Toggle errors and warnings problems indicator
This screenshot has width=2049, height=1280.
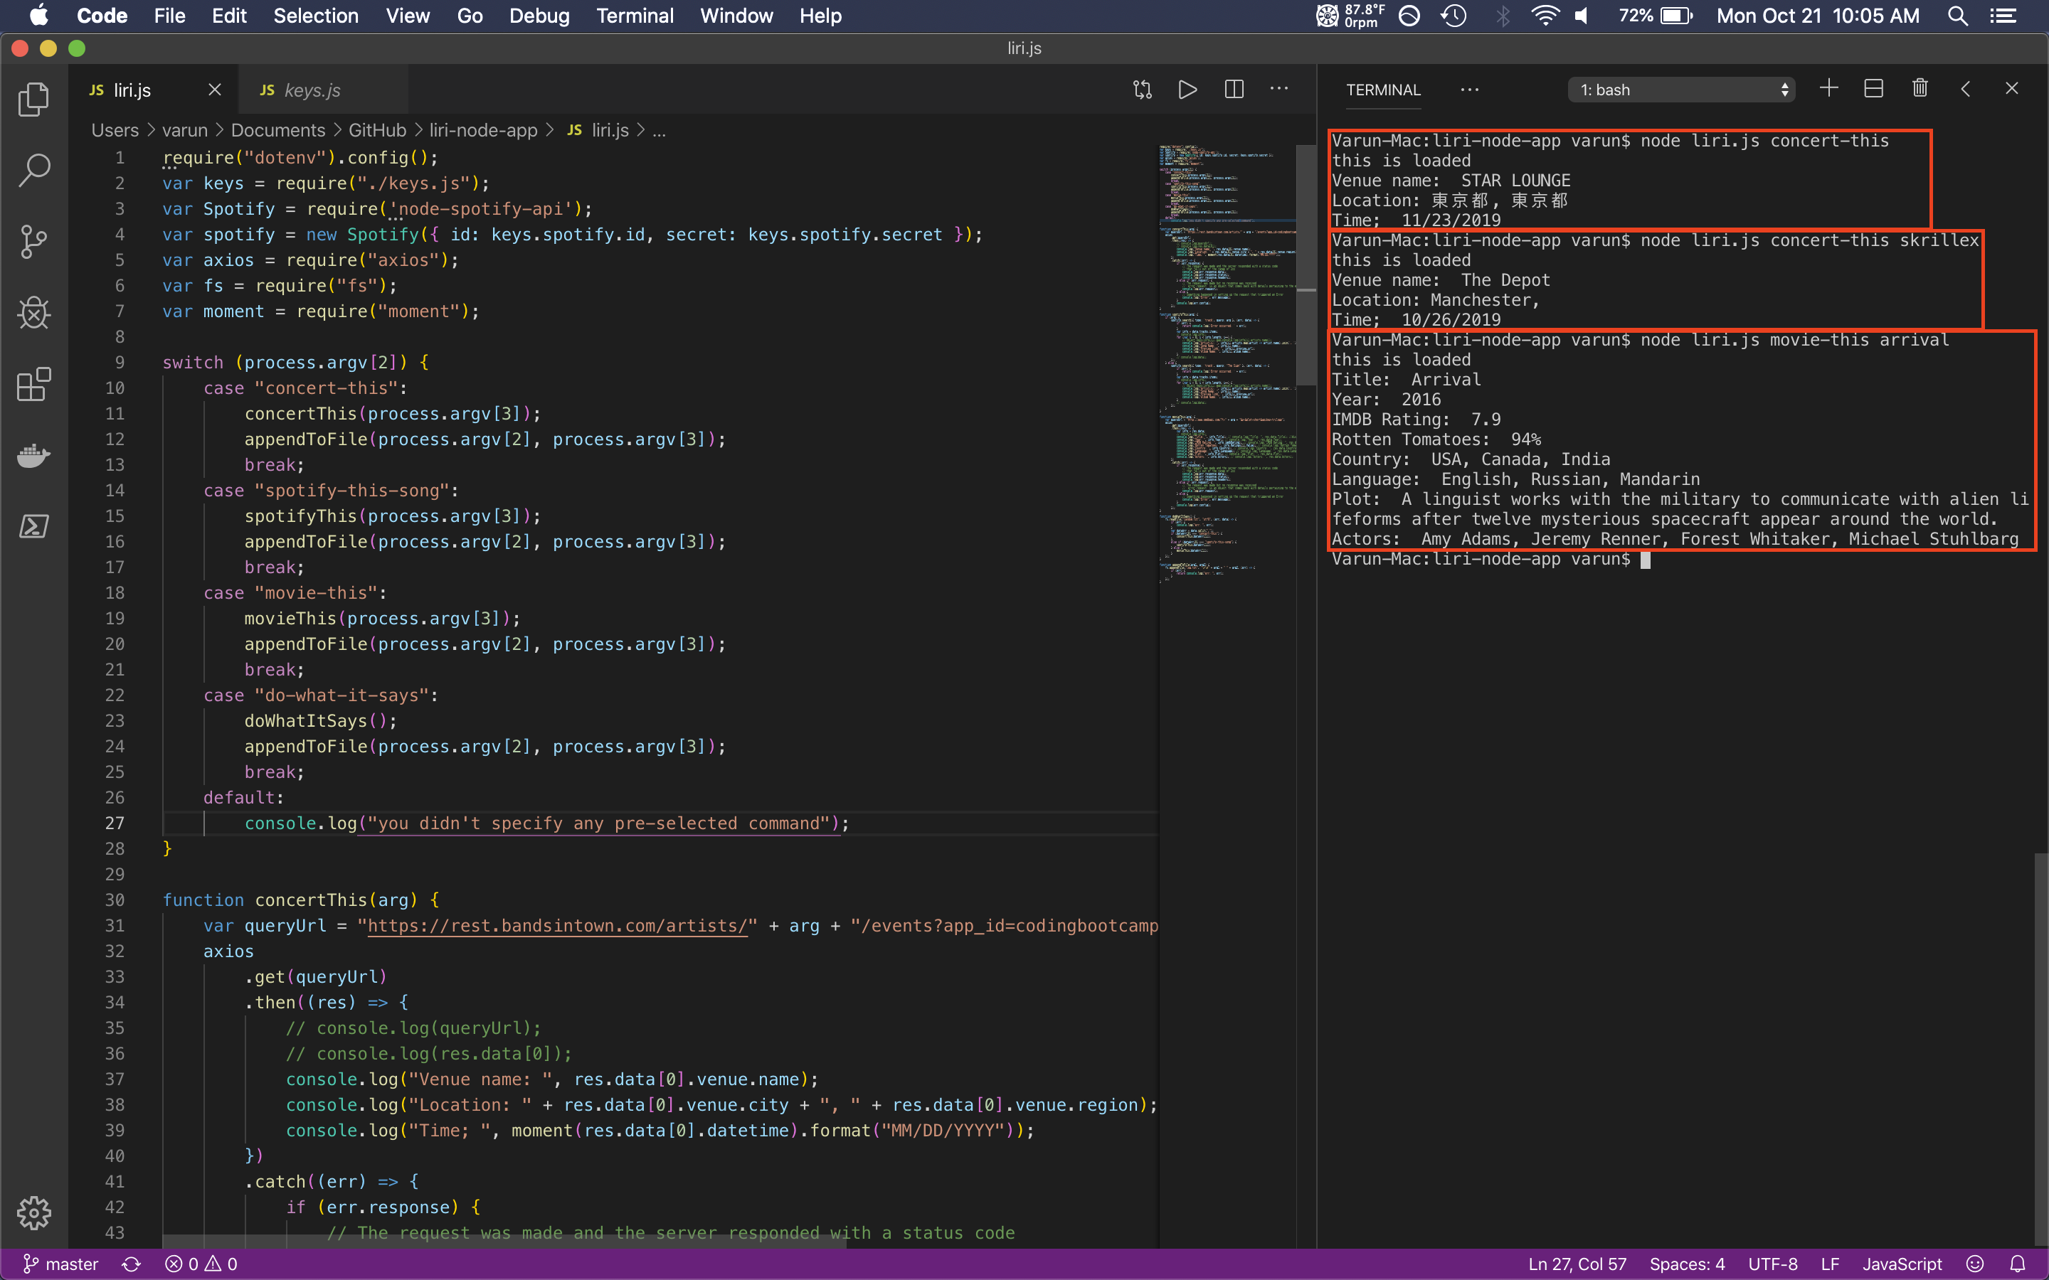201,1264
